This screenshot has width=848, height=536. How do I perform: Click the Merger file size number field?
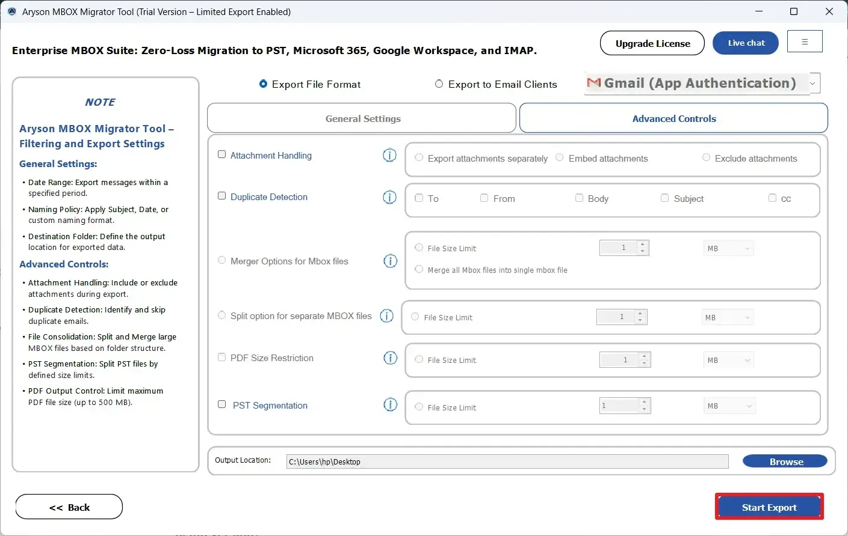pos(619,248)
